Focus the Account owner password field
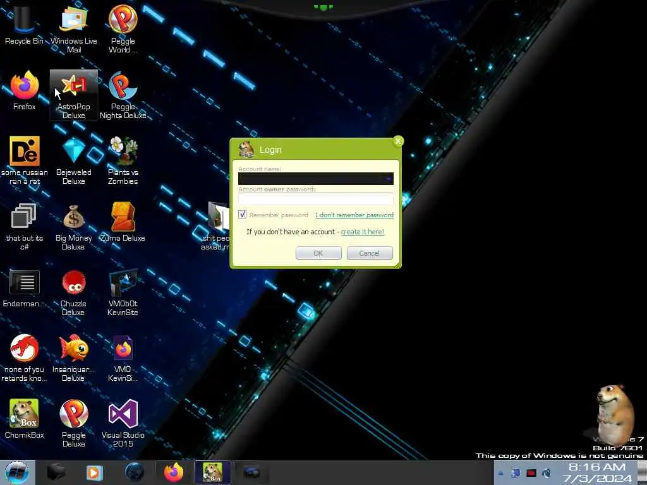The image size is (647, 485). coord(316,199)
